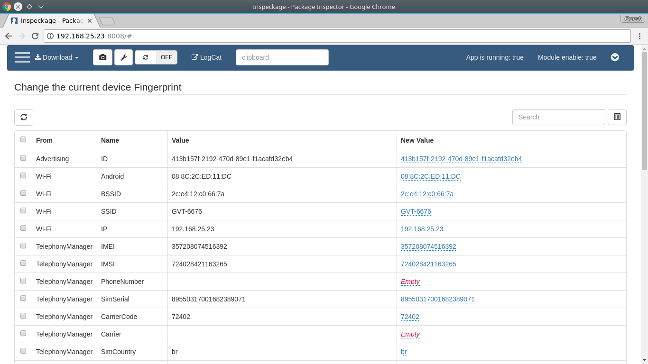648x364 pixels.
Task: Switch to the Inspeckage browser tab
Action: pyautogui.click(x=51, y=21)
